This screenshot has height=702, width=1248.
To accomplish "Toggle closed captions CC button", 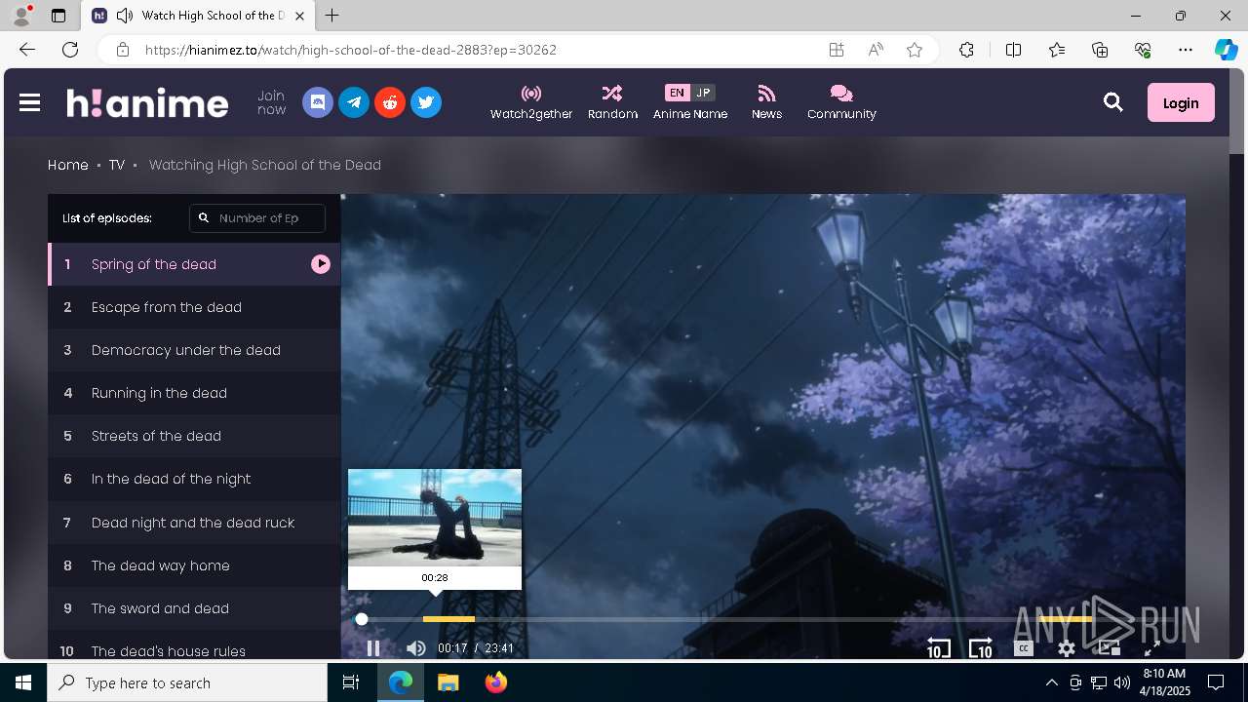I will tap(1023, 648).
